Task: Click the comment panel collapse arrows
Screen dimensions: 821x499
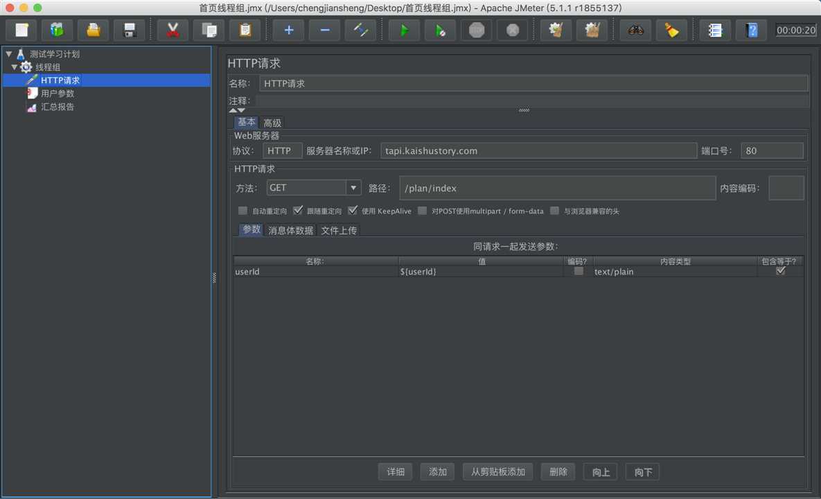Action: click(237, 110)
